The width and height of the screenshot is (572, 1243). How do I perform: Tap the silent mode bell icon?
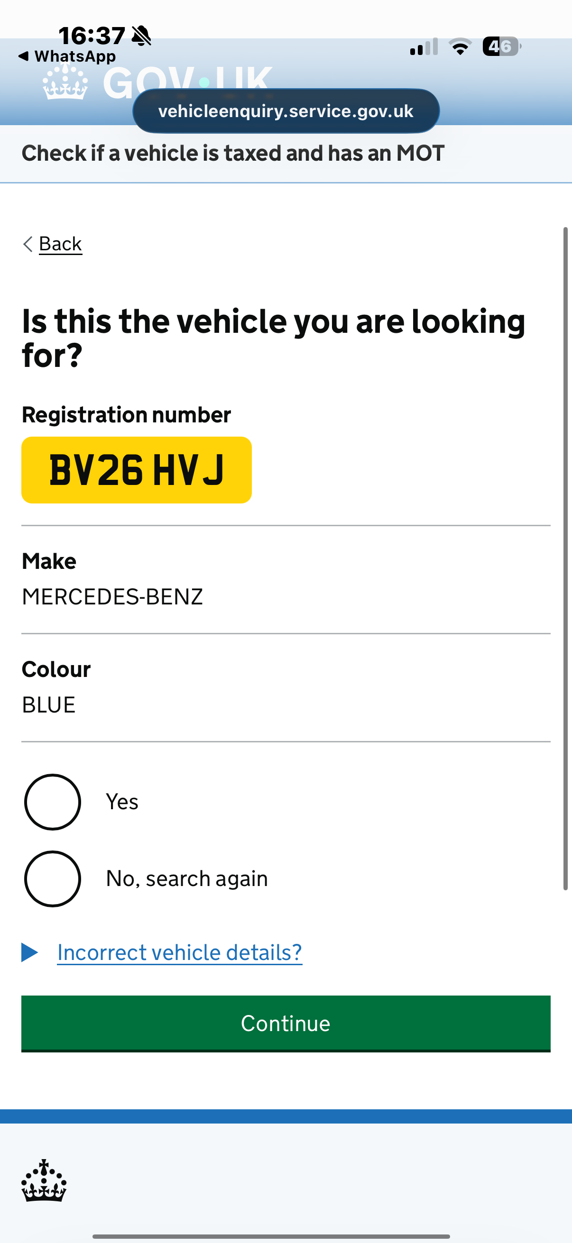pos(141,36)
